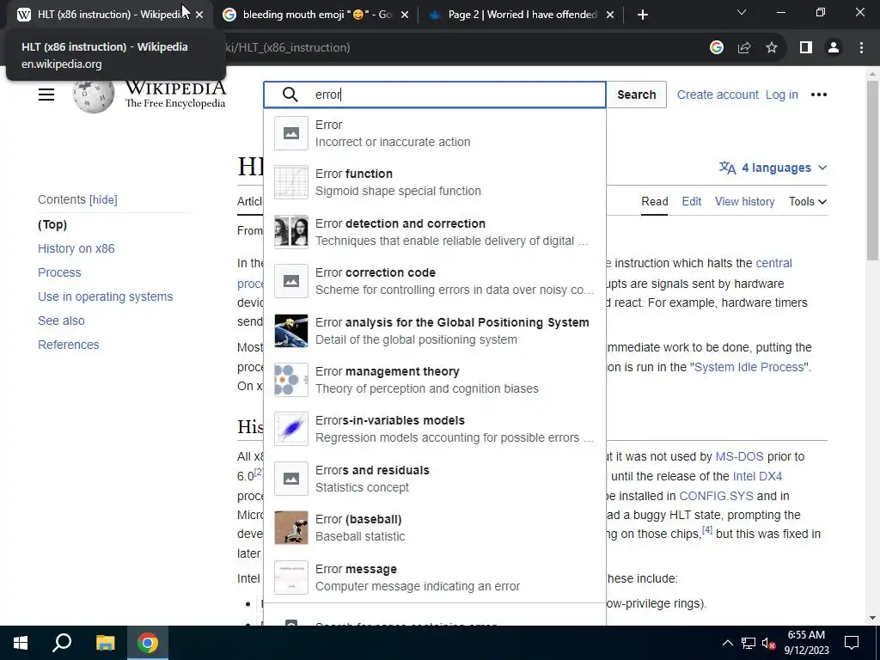Open Chrome three-dot menu
Screen dimensions: 880x660
click(861, 48)
